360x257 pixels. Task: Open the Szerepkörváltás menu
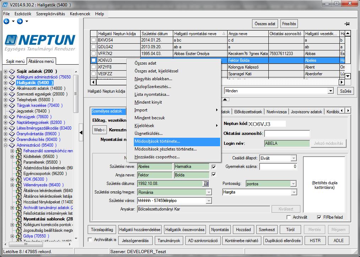(x=50, y=14)
